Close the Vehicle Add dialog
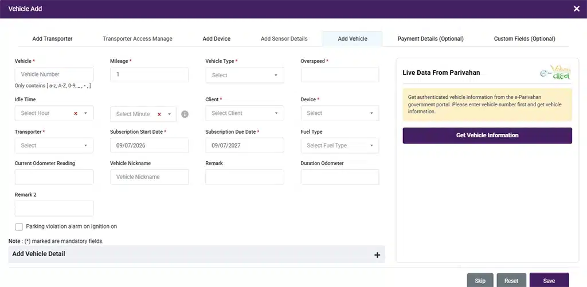The height and width of the screenshot is (287, 587). [577, 9]
